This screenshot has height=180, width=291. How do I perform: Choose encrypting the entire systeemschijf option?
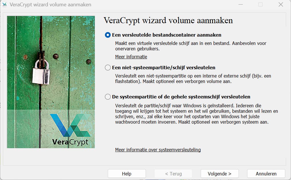(108, 96)
